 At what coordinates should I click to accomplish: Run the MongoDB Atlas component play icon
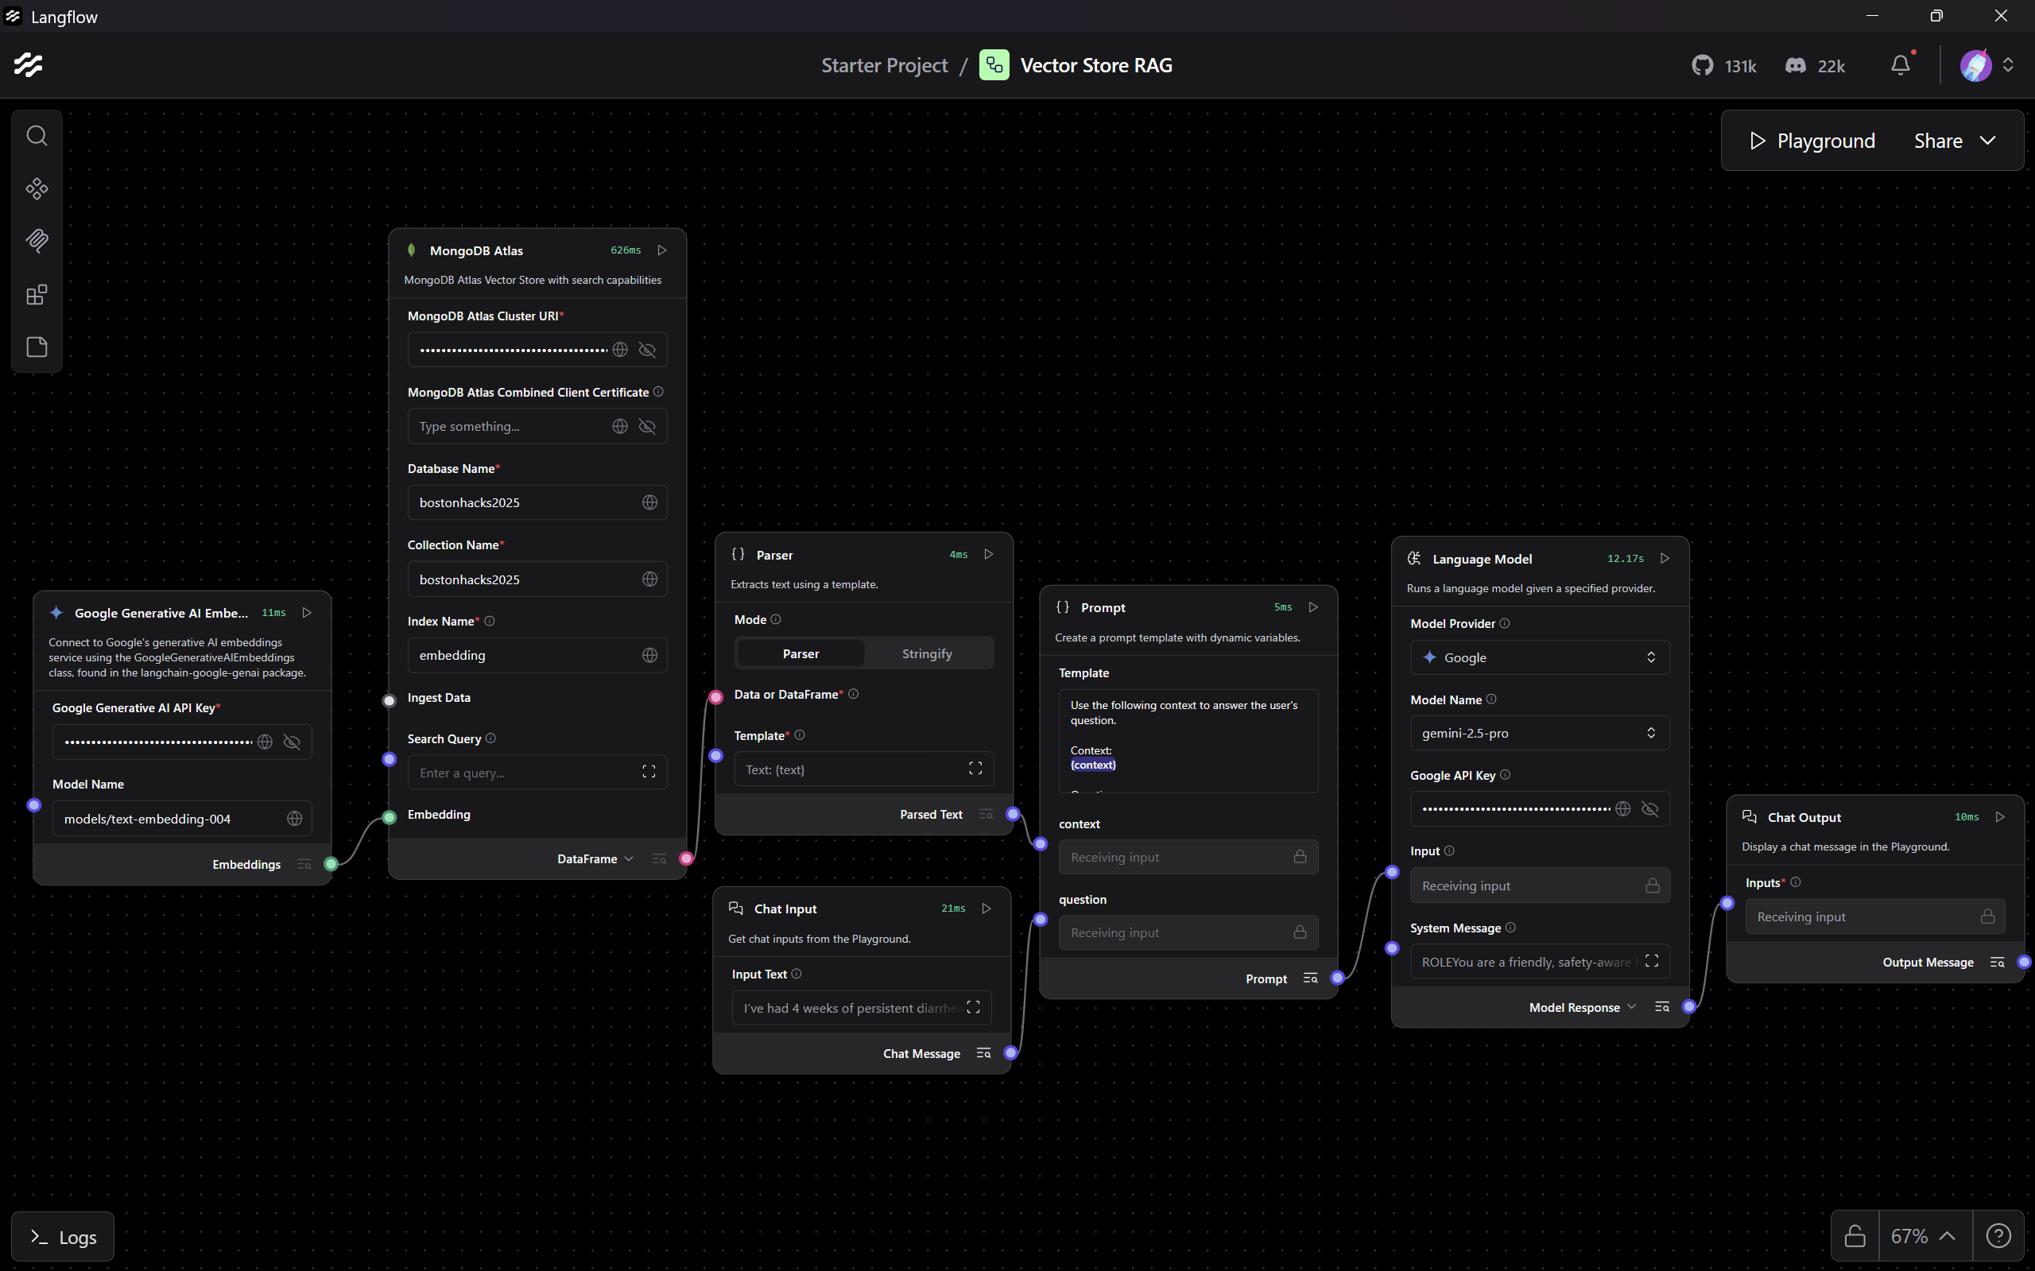click(662, 250)
